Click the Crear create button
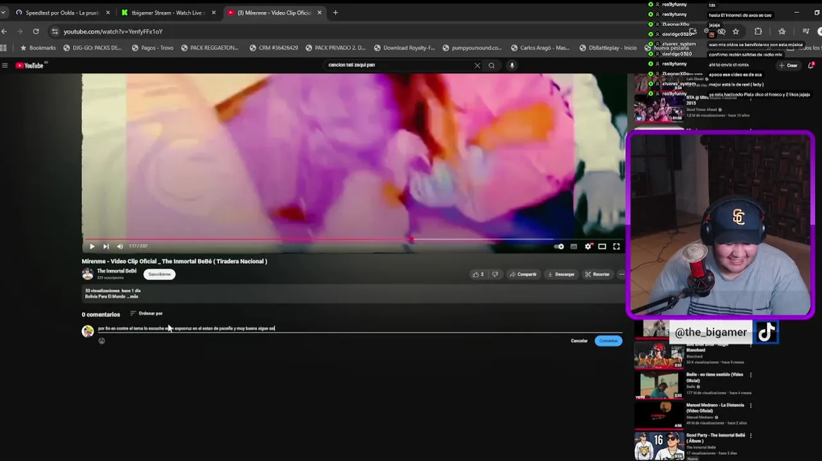The height and width of the screenshot is (461, 822). 789,65
